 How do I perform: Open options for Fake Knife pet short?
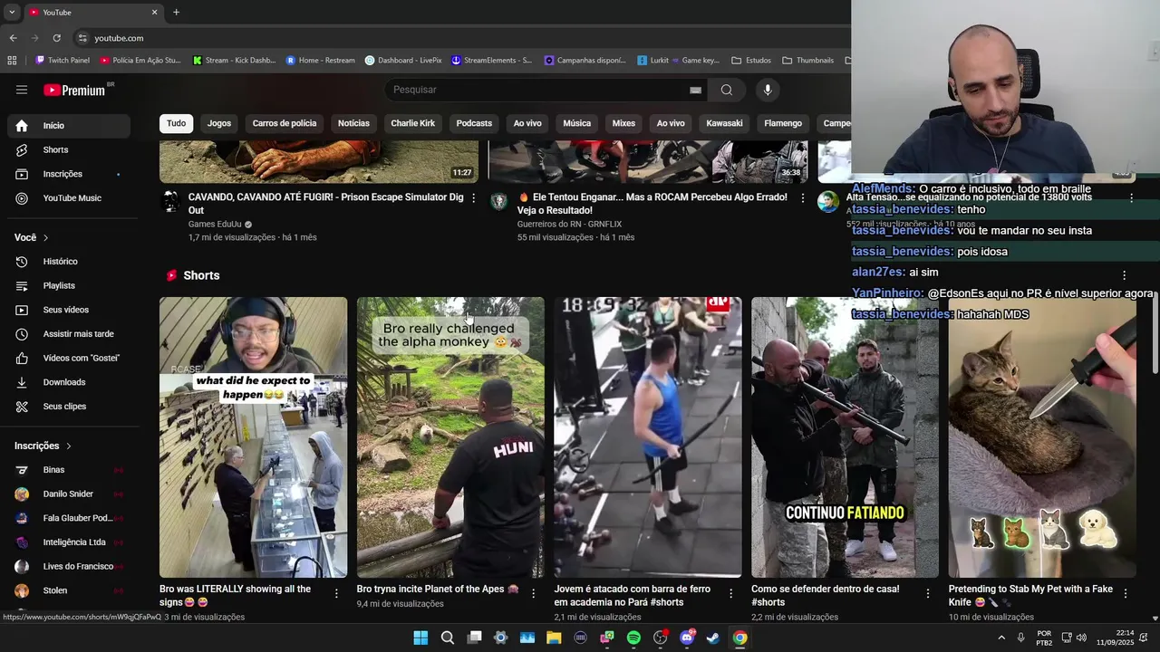point(1125,593)
